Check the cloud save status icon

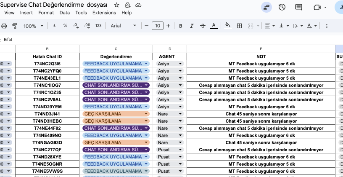(x=138, y=5)
